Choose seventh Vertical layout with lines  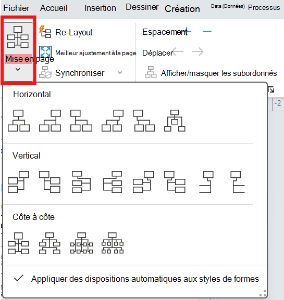tap(206, 182)
